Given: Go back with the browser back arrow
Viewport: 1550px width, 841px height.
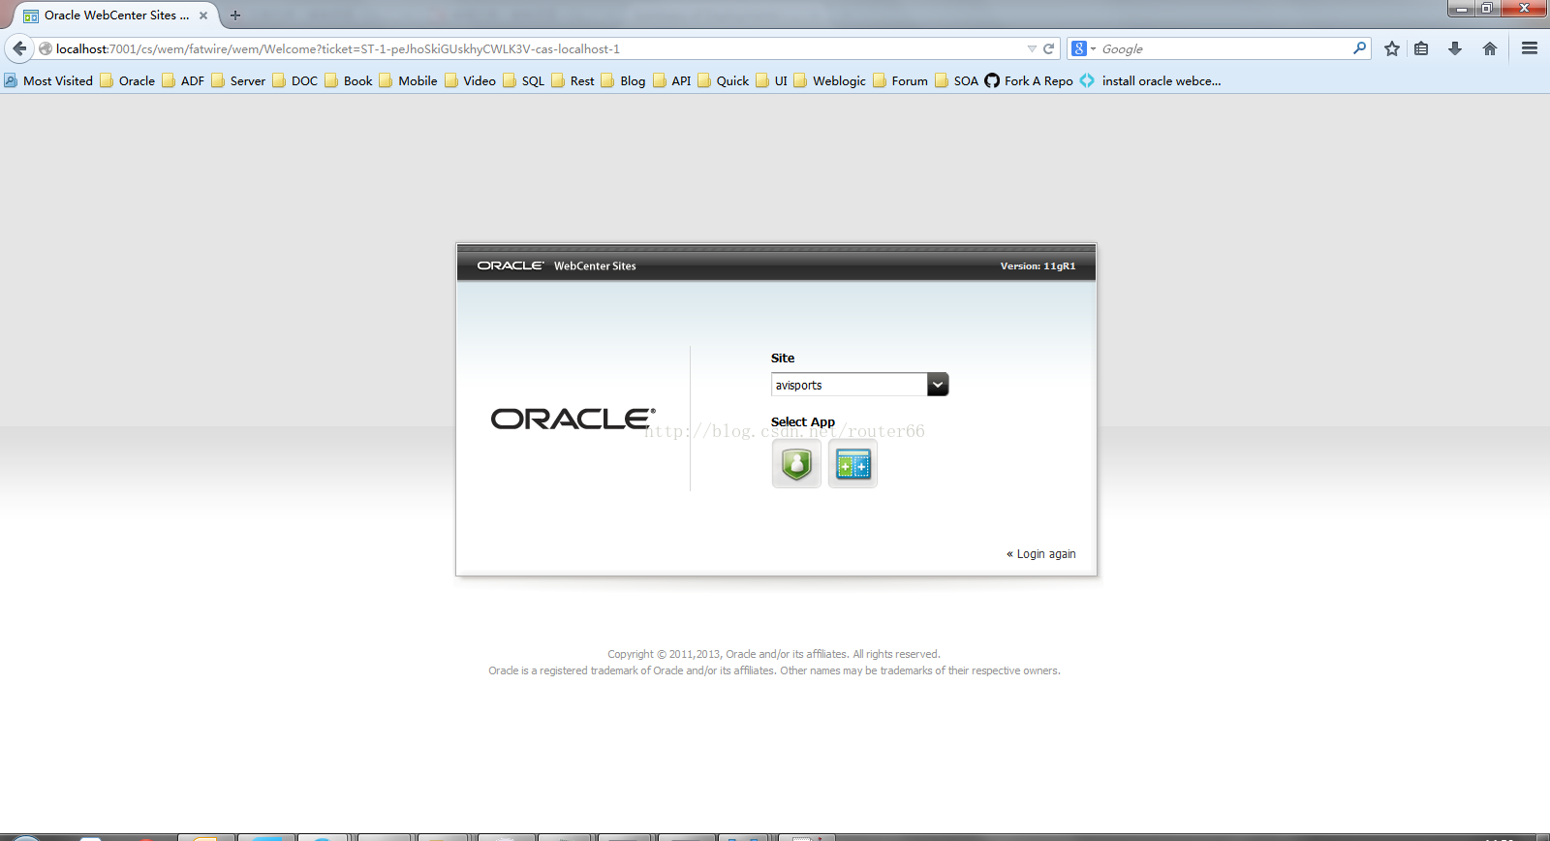Looking at the screenshot, I should coord(19,48).
